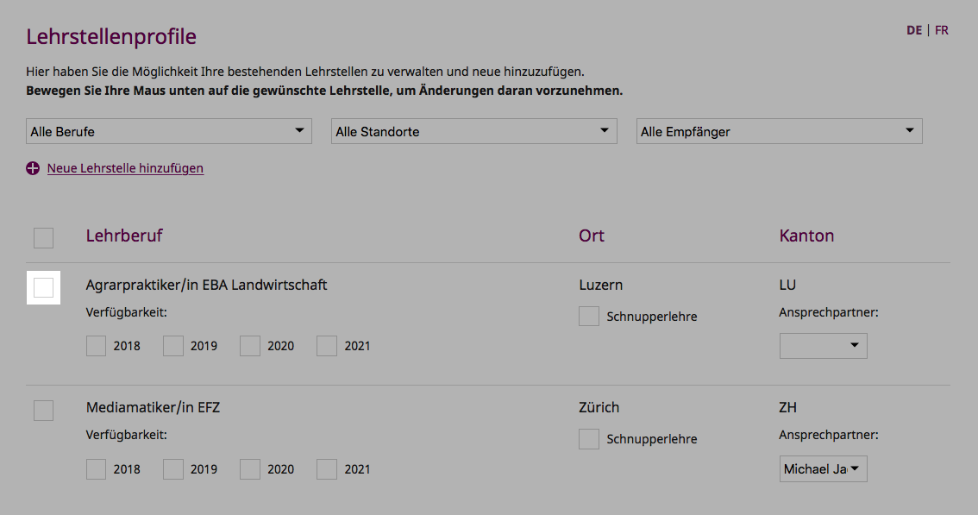
Task: Toggle Schnupperlehre for the Luzern position
Action: pyautogui.click(x=589, y=316)
